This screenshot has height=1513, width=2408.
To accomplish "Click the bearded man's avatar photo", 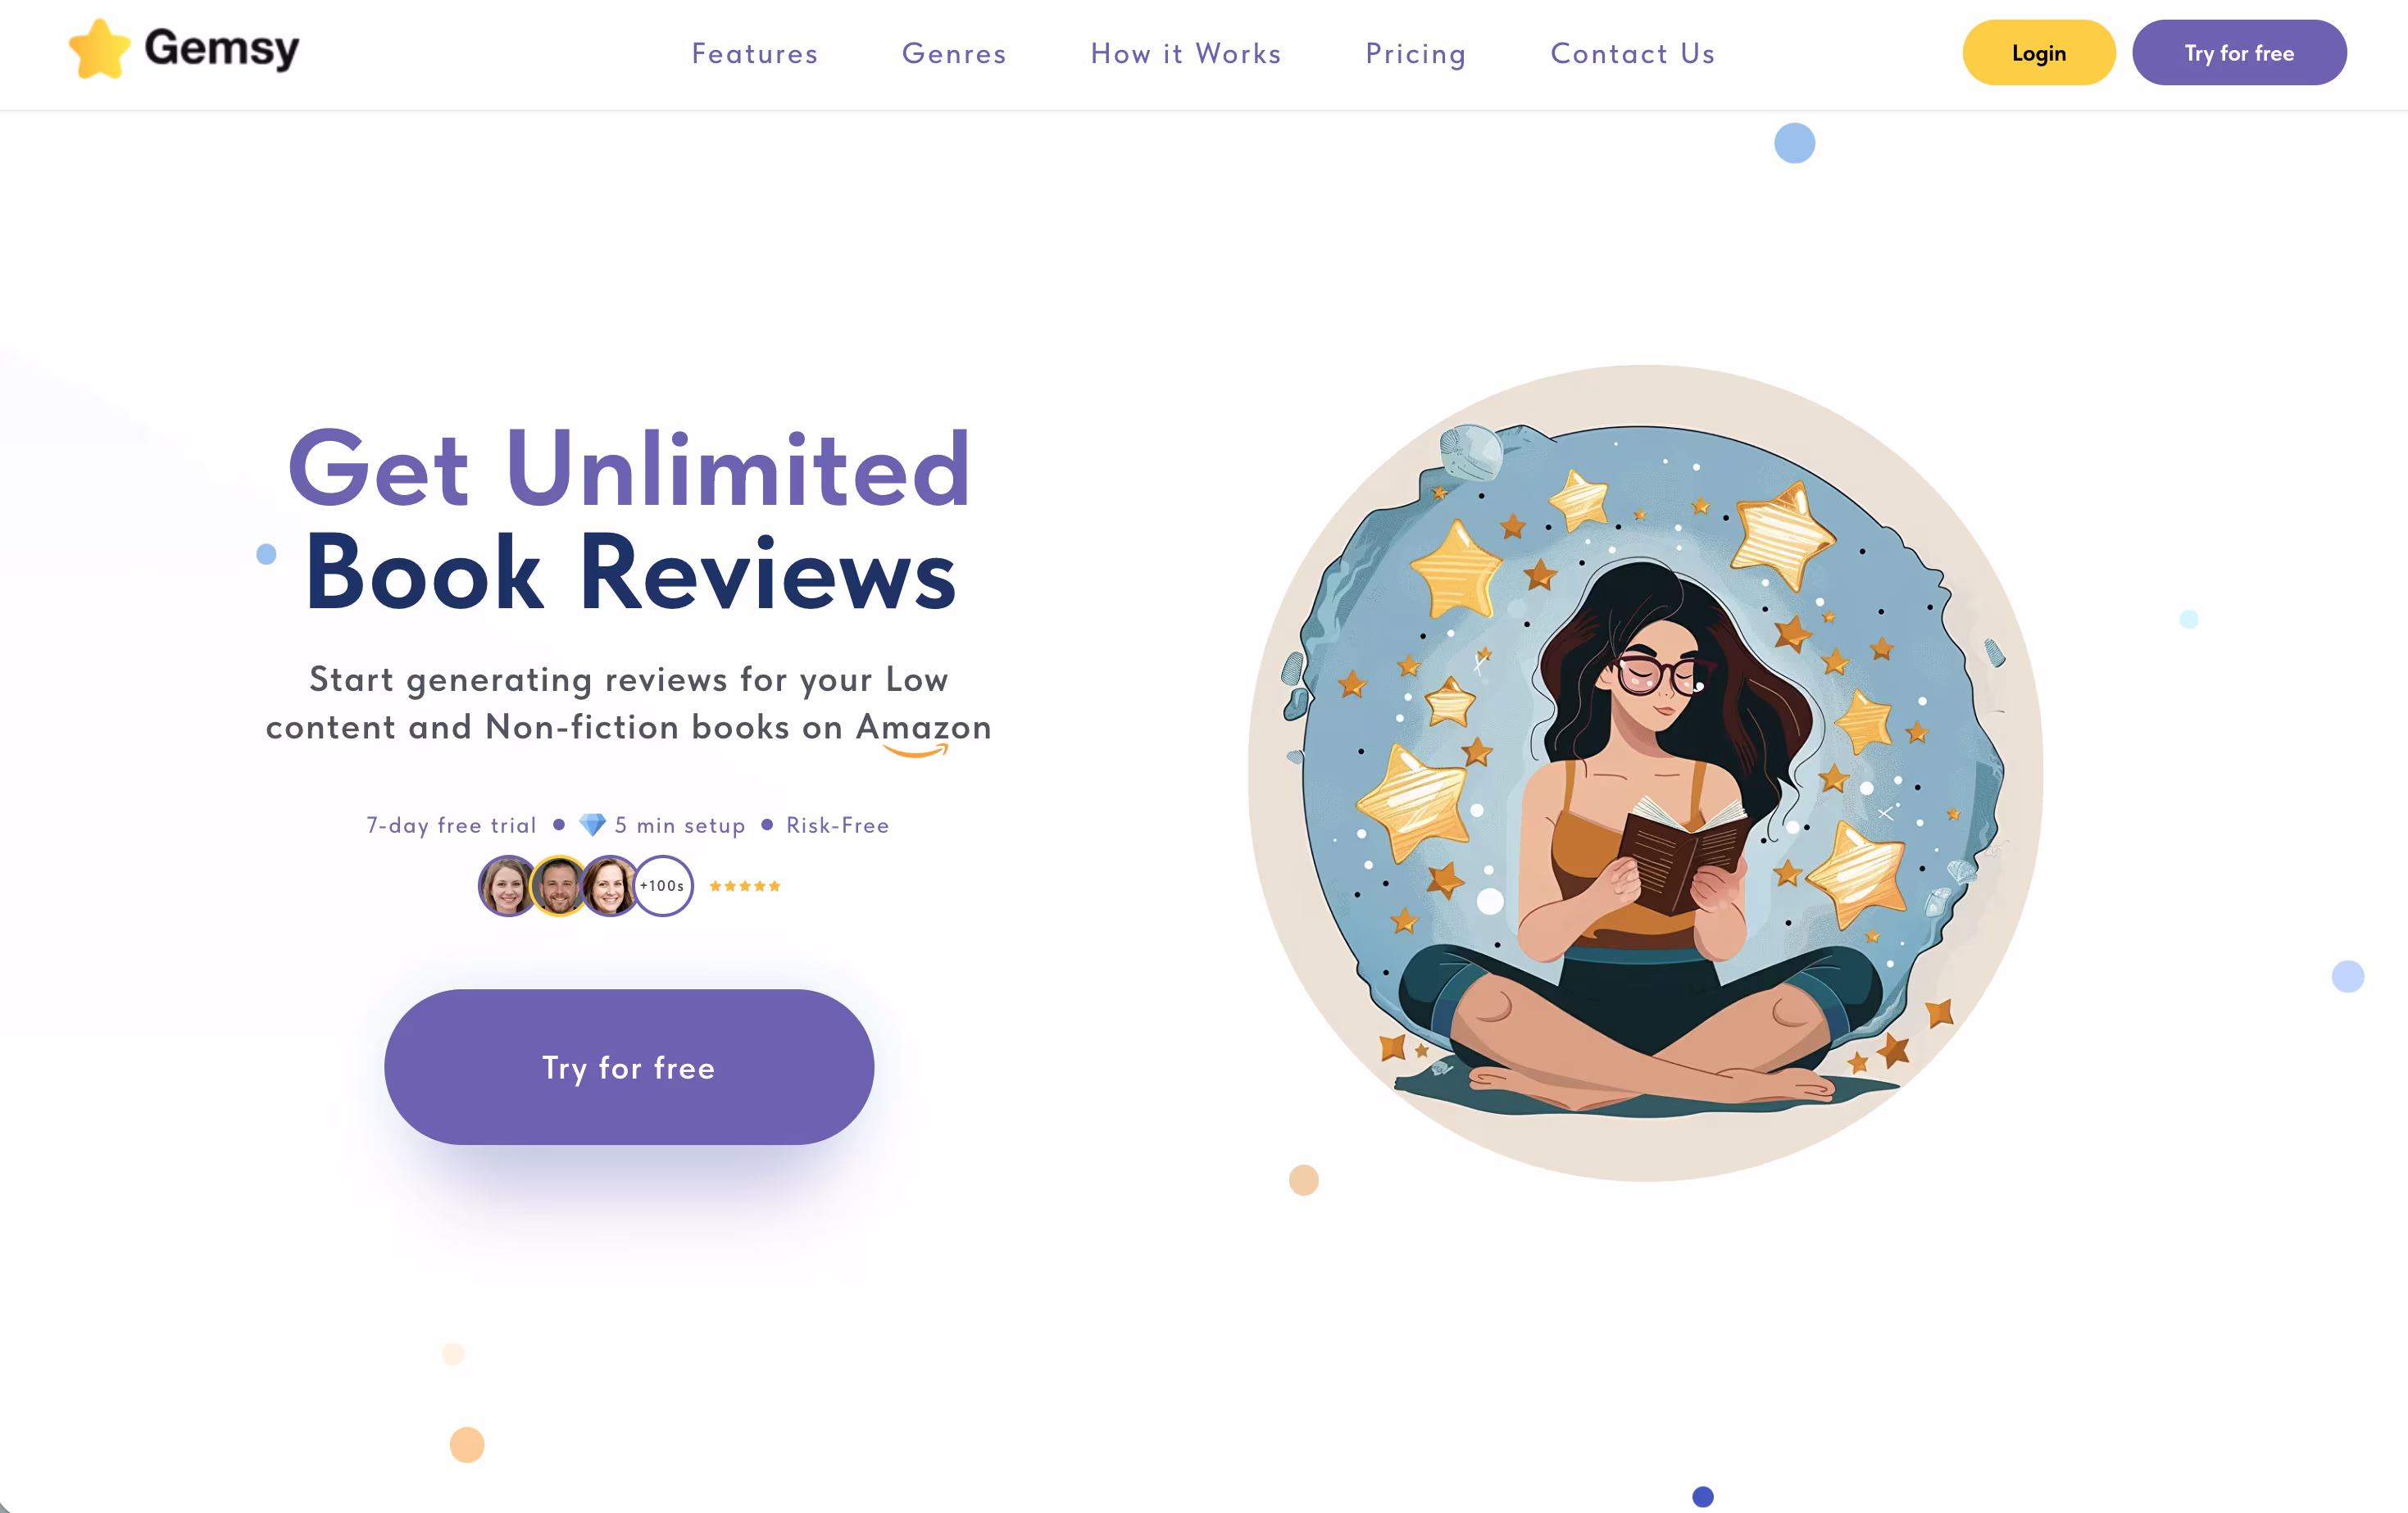I will 559,886.
